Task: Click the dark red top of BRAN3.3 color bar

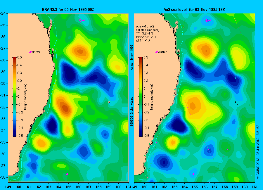Action: 15,58
